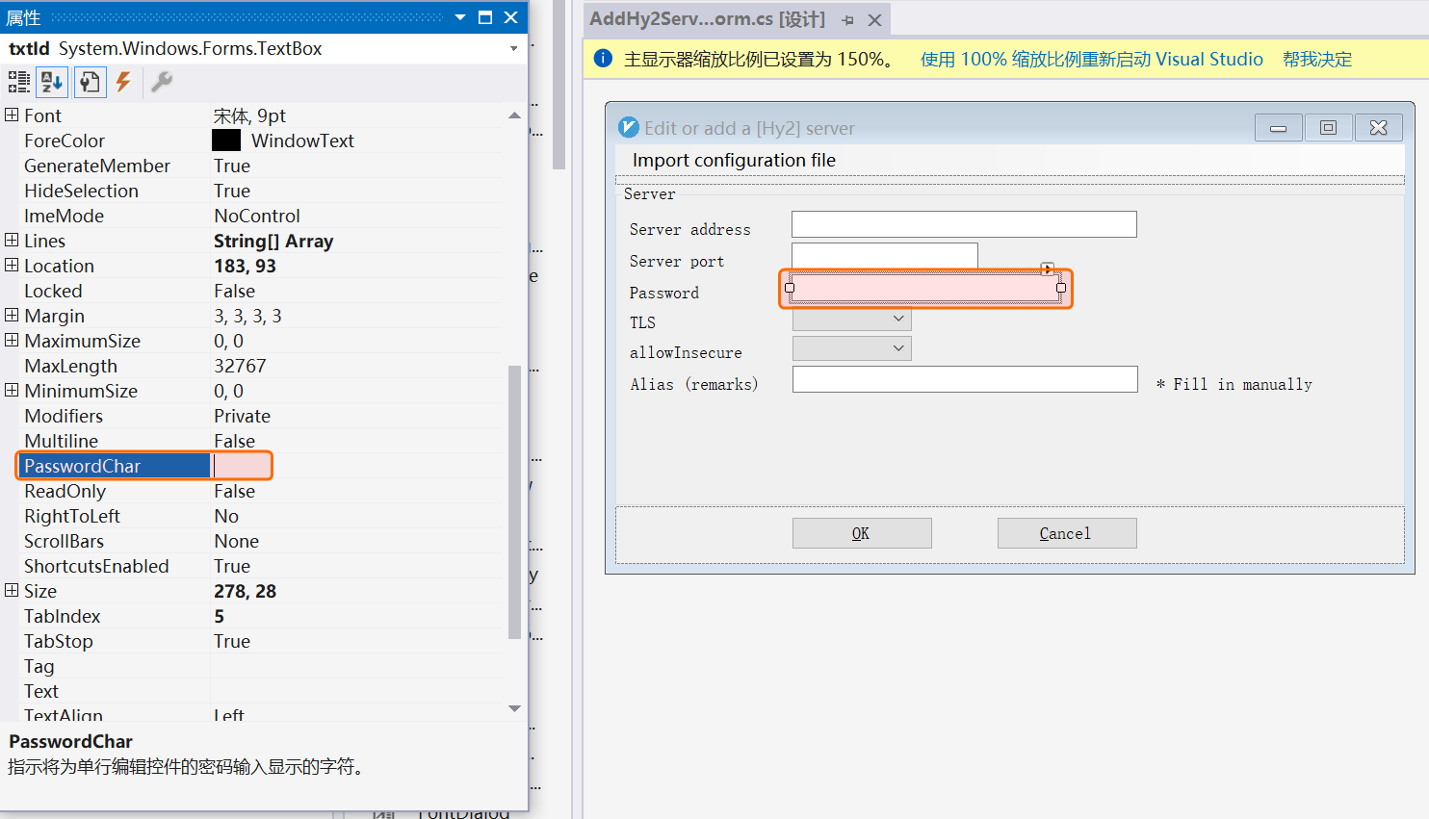Pin the AddHy2ServerForm designer tab
Screen dimensions: 1429x819
pyautogui.click(x=847, y=20)
